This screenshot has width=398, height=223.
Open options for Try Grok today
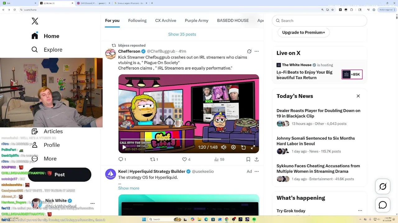pos(360,211)
